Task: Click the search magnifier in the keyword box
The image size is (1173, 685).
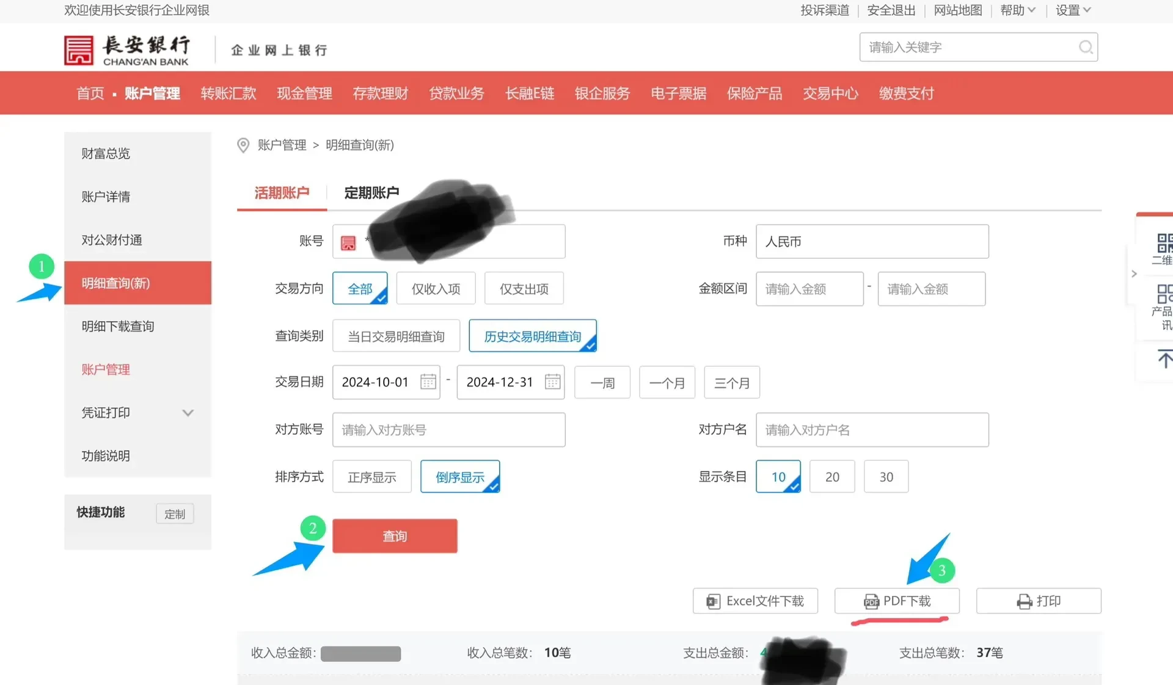Action: [x=1086, y=47]
